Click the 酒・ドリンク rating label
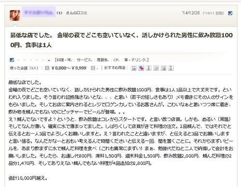Viewport: 241px width, 187px height. (x=135, y=60)
